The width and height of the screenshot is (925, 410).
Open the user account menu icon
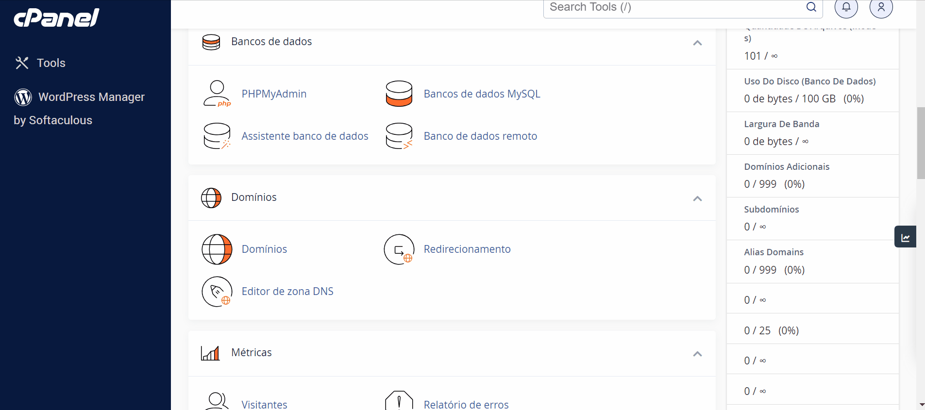pyautogui.click(x=881, y=7)
